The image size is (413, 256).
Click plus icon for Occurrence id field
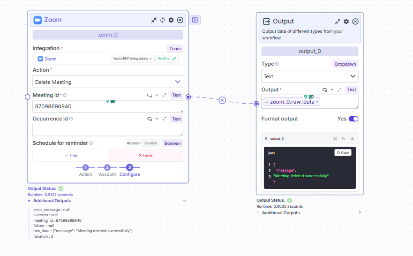click(157, 119)
